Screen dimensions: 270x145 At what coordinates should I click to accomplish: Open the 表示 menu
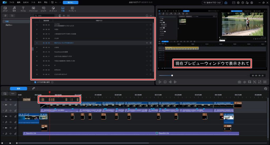coord(39,2)
